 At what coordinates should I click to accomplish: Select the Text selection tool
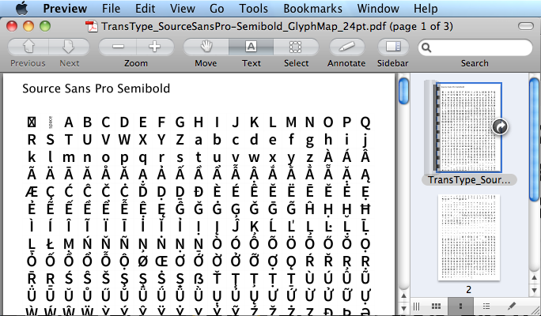pyautogui.click(x=252, y=47)
